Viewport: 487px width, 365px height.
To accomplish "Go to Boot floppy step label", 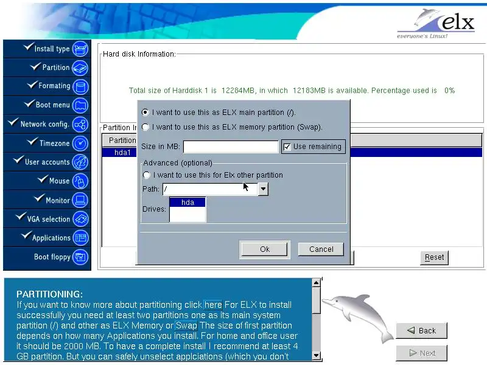I will pos(52,257).
